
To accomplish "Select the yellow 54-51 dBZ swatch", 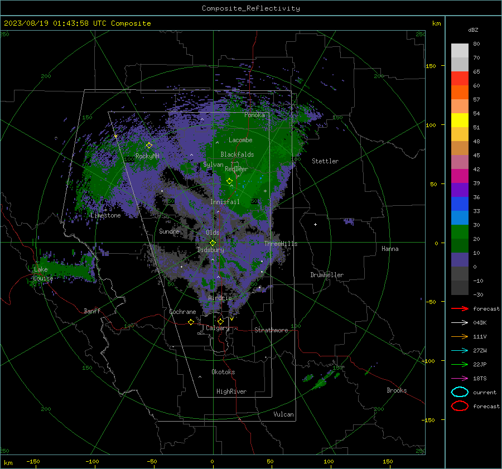I will [x=460, y=120].
